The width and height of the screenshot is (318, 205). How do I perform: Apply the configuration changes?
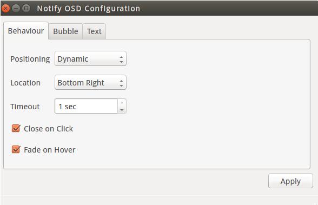click(290, 181)
